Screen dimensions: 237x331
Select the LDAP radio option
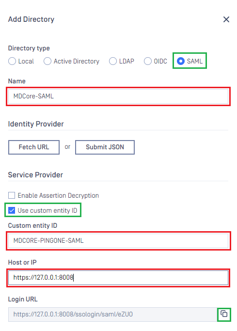pyautogui.click(x=113, y=61)
